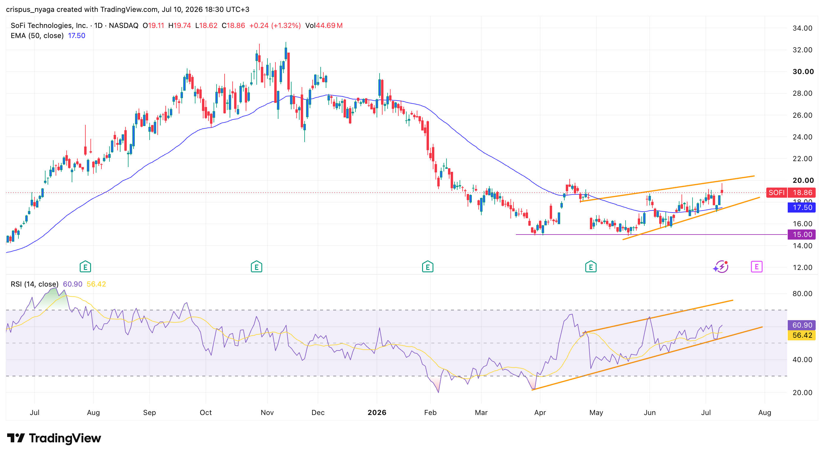
Task: Click the 34.00 price scale label
Action: coord(802,28)
